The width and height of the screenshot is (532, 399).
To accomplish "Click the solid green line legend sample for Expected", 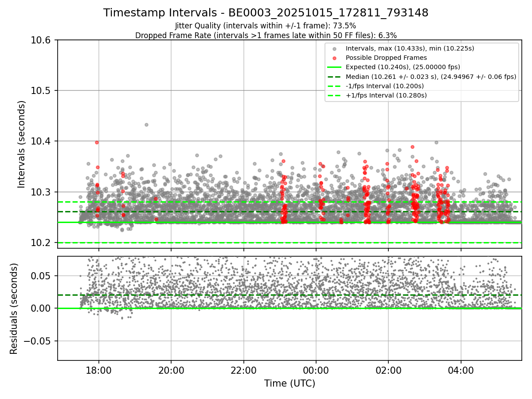I will pyautogui.click(x=334, y=67).
